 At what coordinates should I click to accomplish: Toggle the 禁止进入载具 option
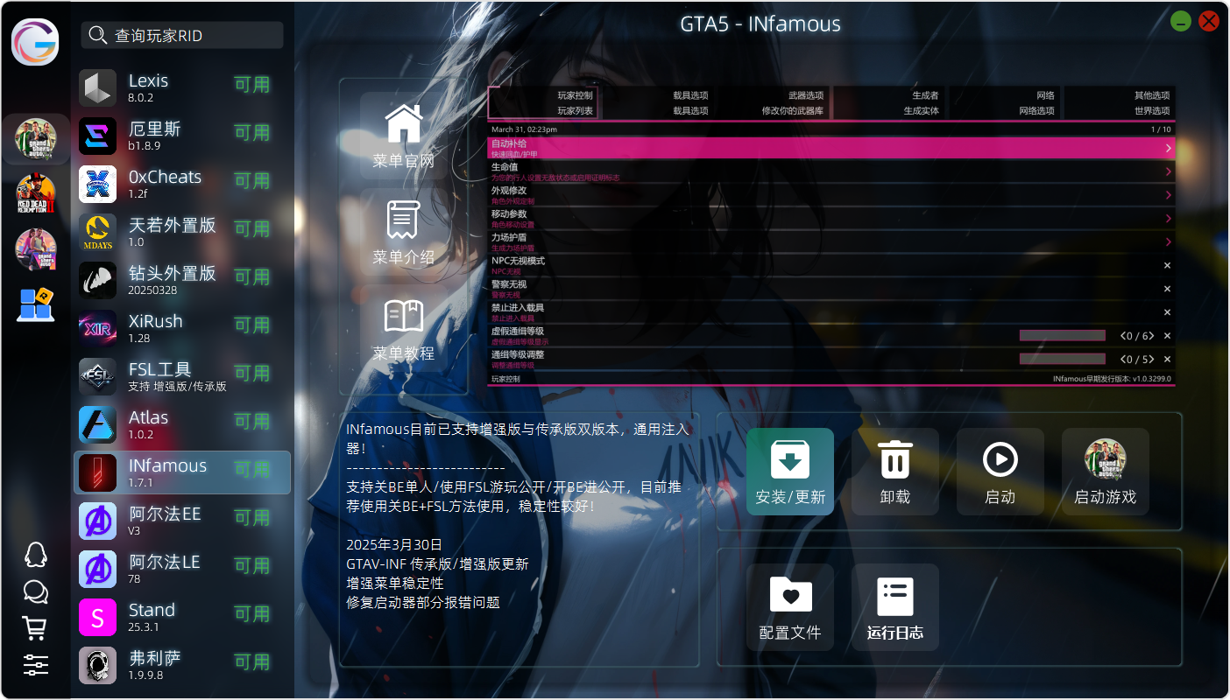click(1167, 312)
